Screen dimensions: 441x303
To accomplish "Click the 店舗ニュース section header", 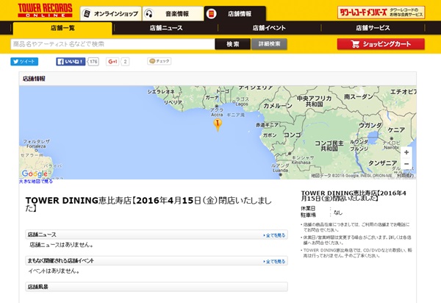I will coord(157,235).
